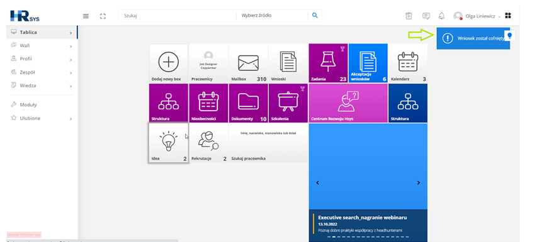Screen dimensions: 549x242
Task: Click the trophy badge on Zadania tile
Action: 342,48
